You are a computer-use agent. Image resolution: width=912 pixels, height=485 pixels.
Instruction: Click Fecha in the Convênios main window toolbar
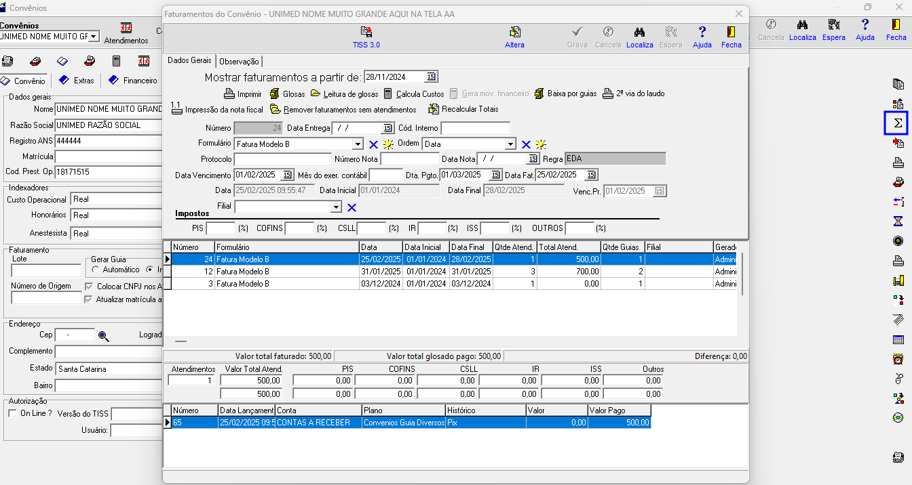point(896,30)
